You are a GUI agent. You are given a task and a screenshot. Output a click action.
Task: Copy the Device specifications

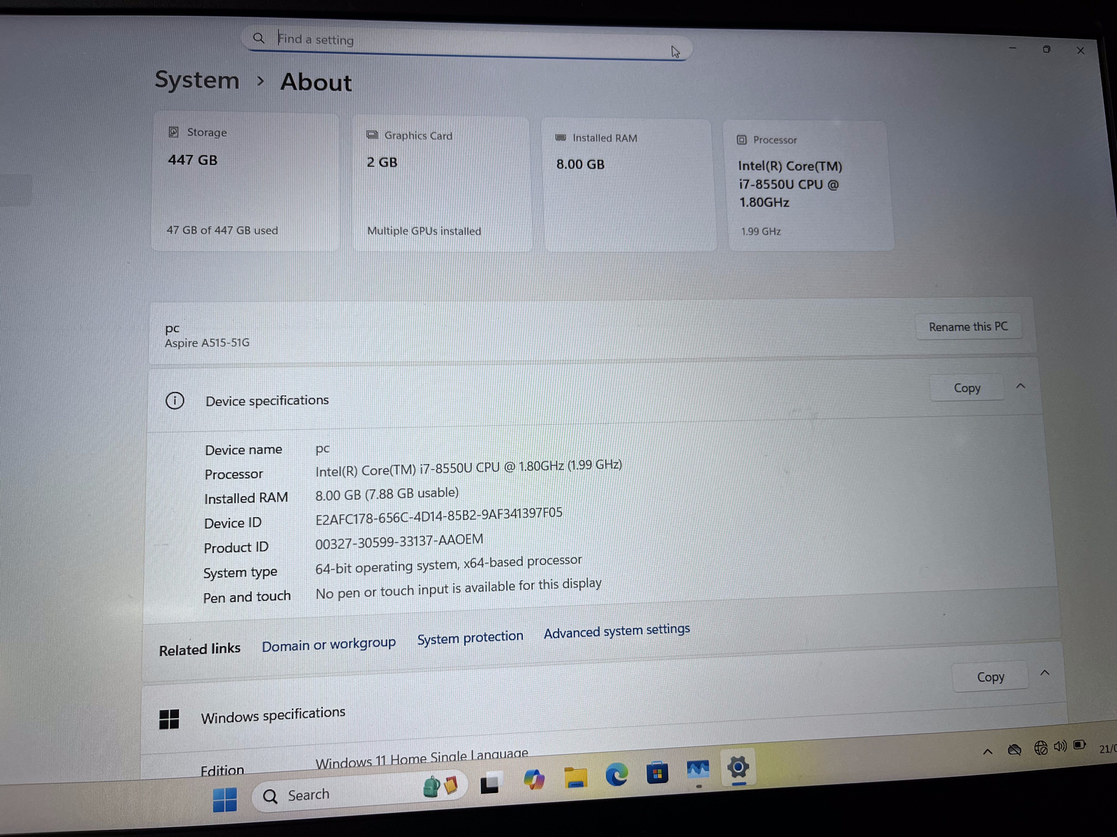(967, 388)
